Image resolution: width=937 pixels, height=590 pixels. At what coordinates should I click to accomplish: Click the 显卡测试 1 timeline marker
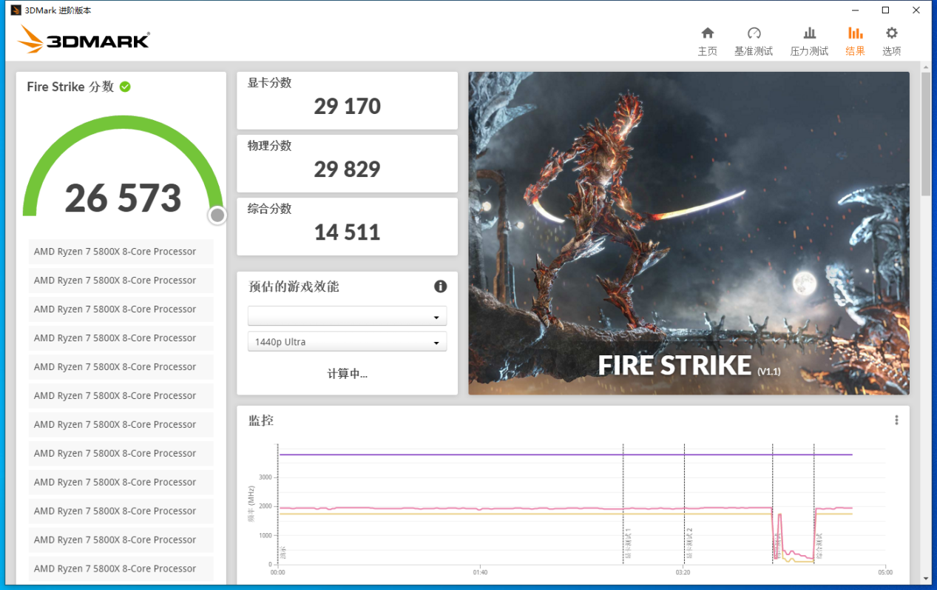point(628,543)
